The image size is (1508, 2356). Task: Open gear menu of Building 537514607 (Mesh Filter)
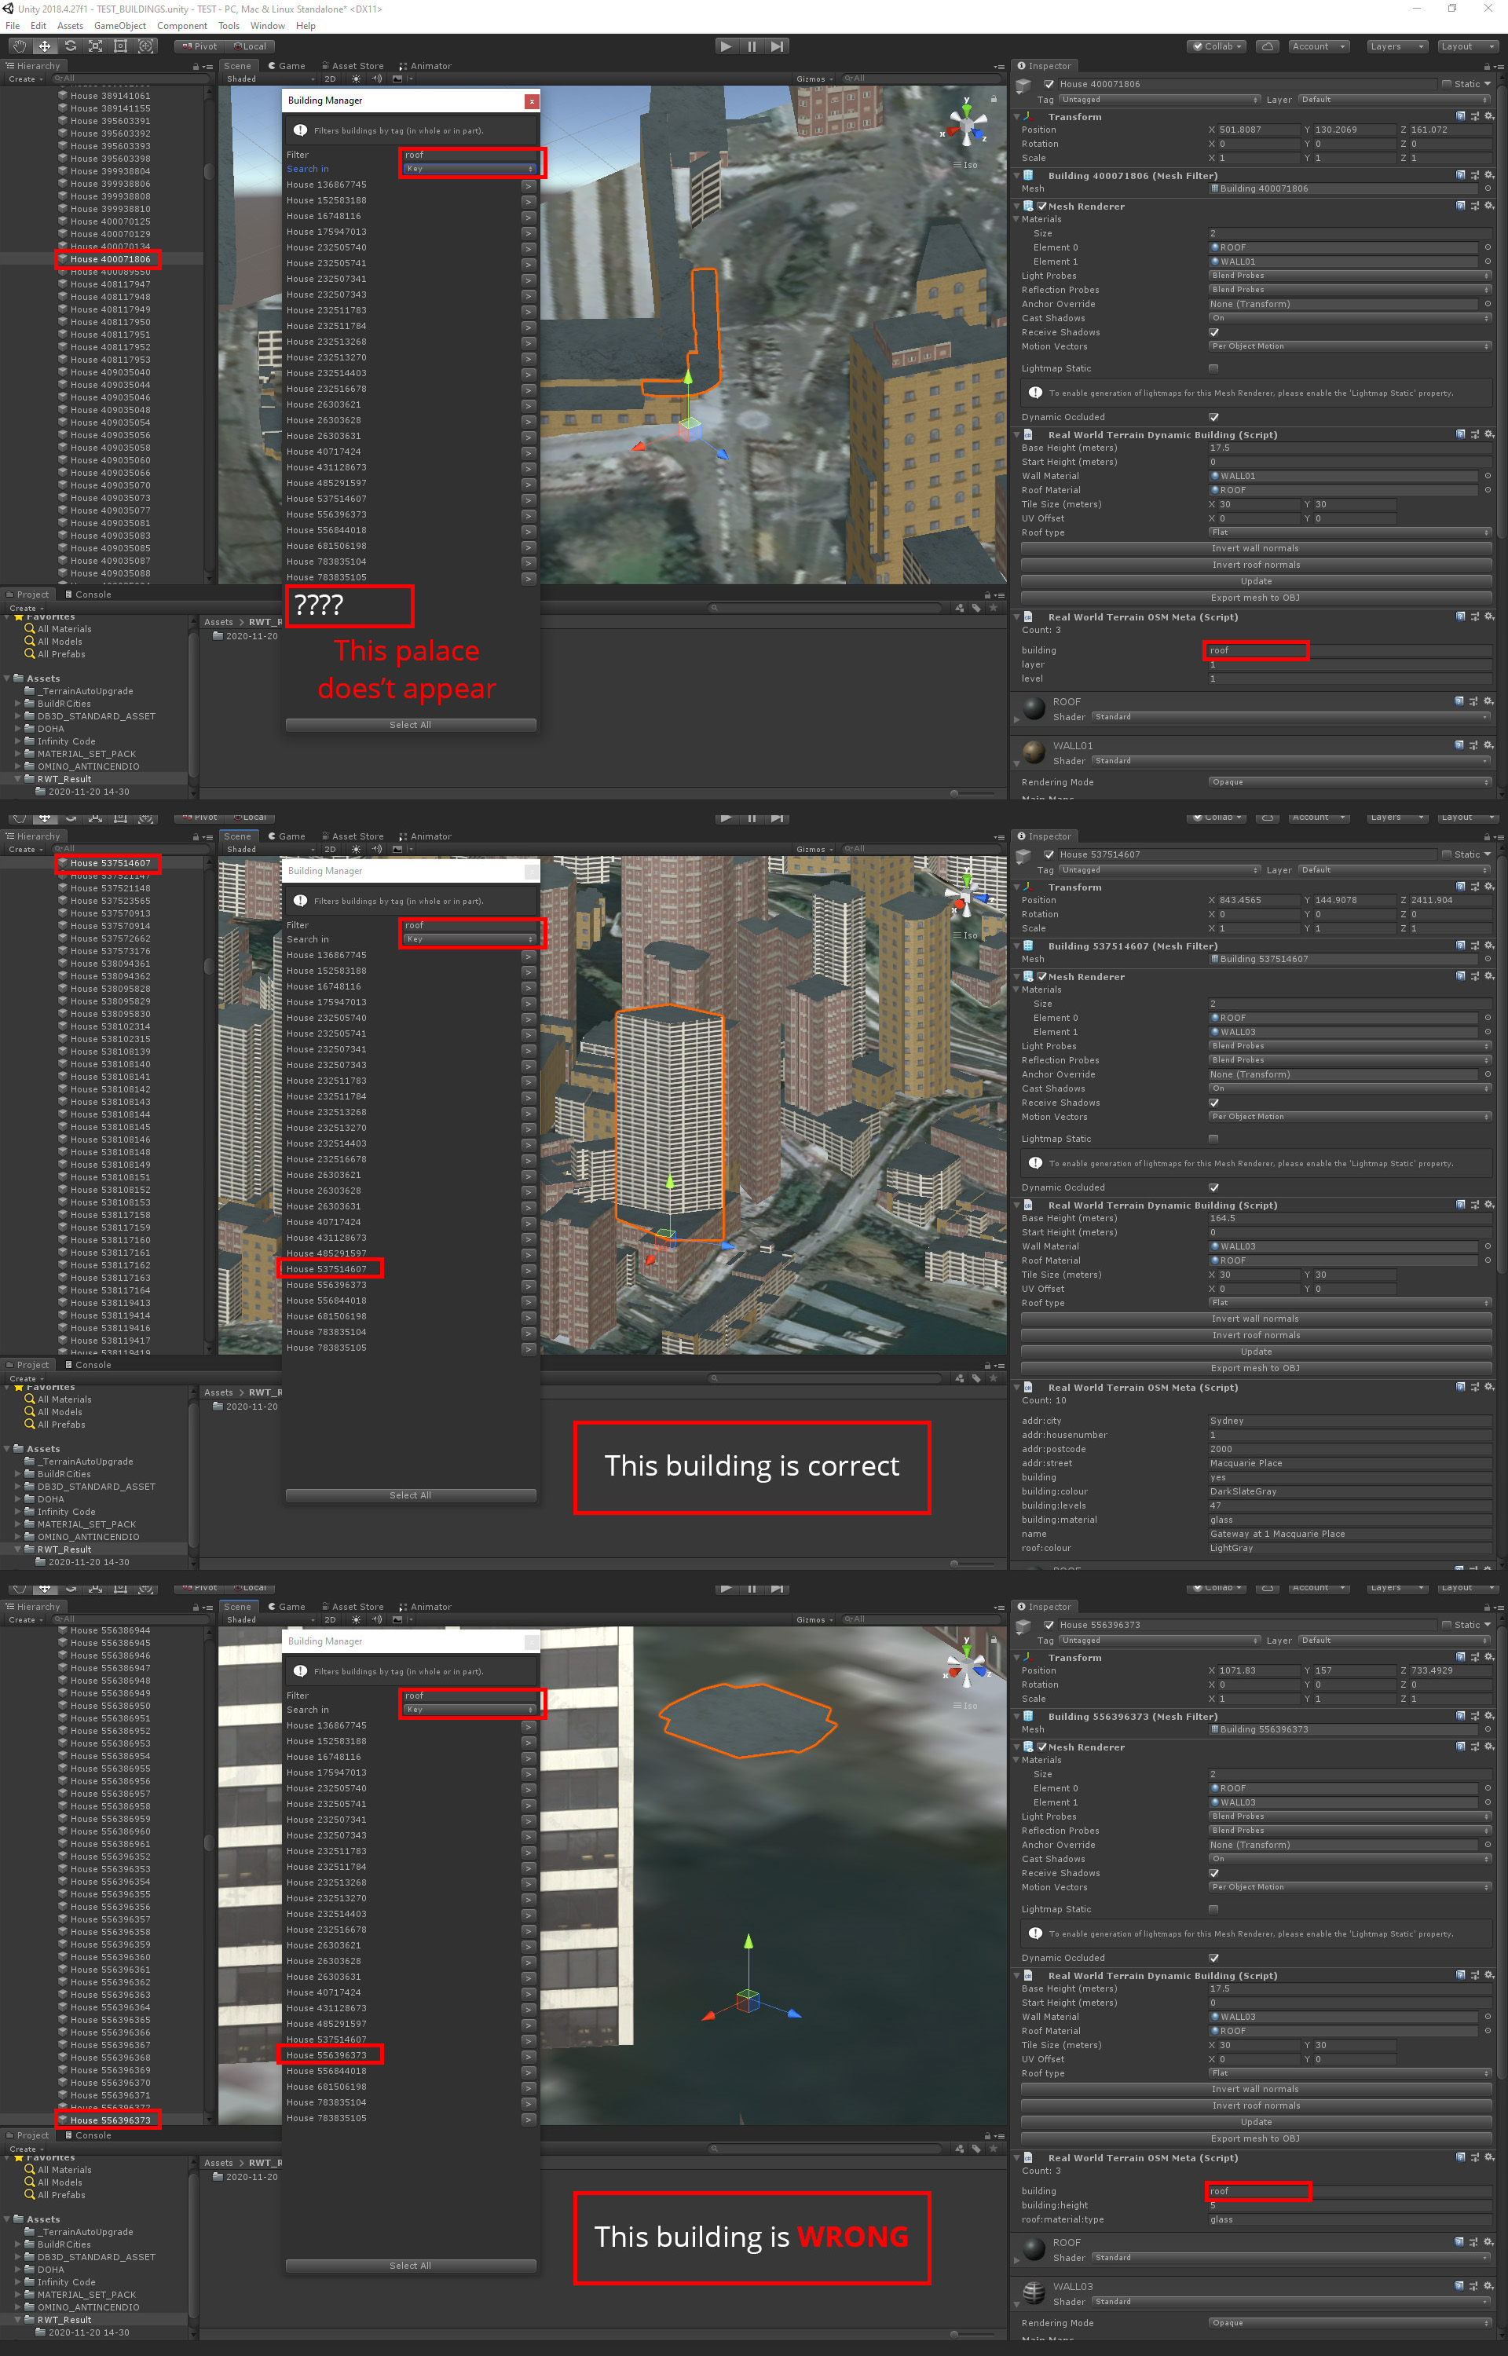click(x=1488, y=946)
